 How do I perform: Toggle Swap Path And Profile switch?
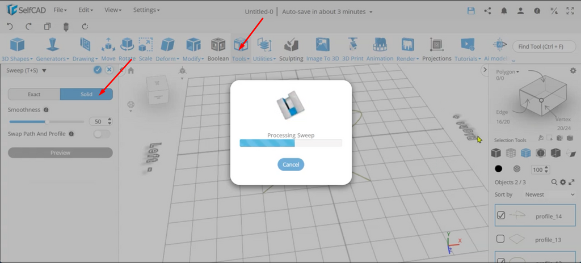click(x=102, y=134)
